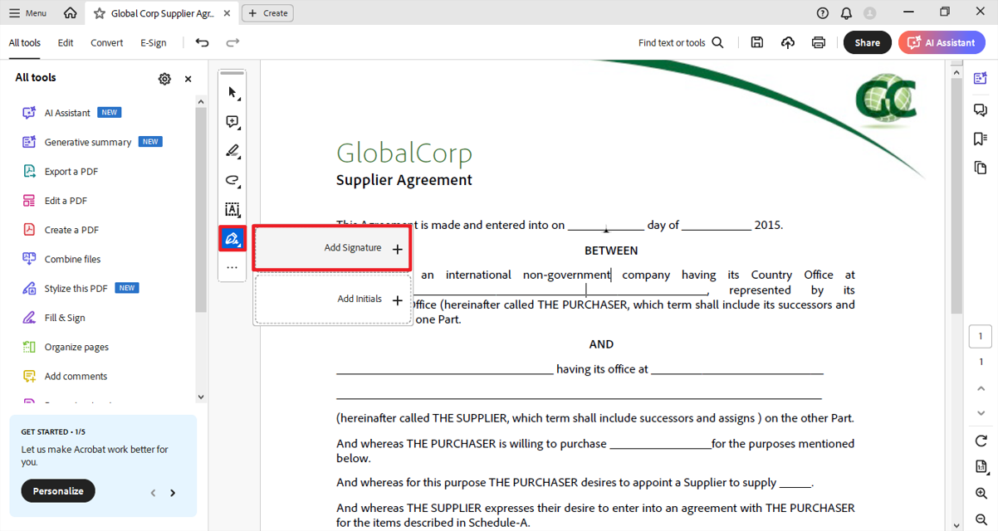Choose the Add comment tool in quick toolbar
Viewport: 998px width, 531px height.
click(x=232, y=122)
